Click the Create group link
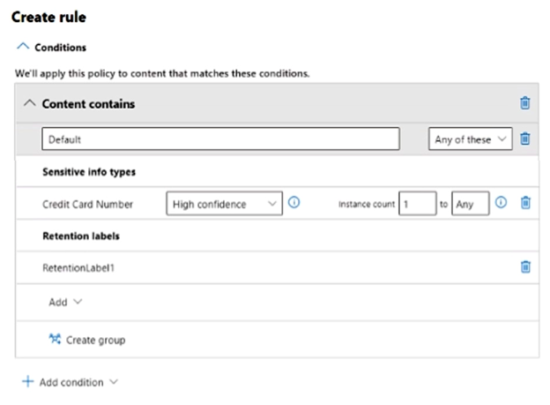 tap(95, 340)
